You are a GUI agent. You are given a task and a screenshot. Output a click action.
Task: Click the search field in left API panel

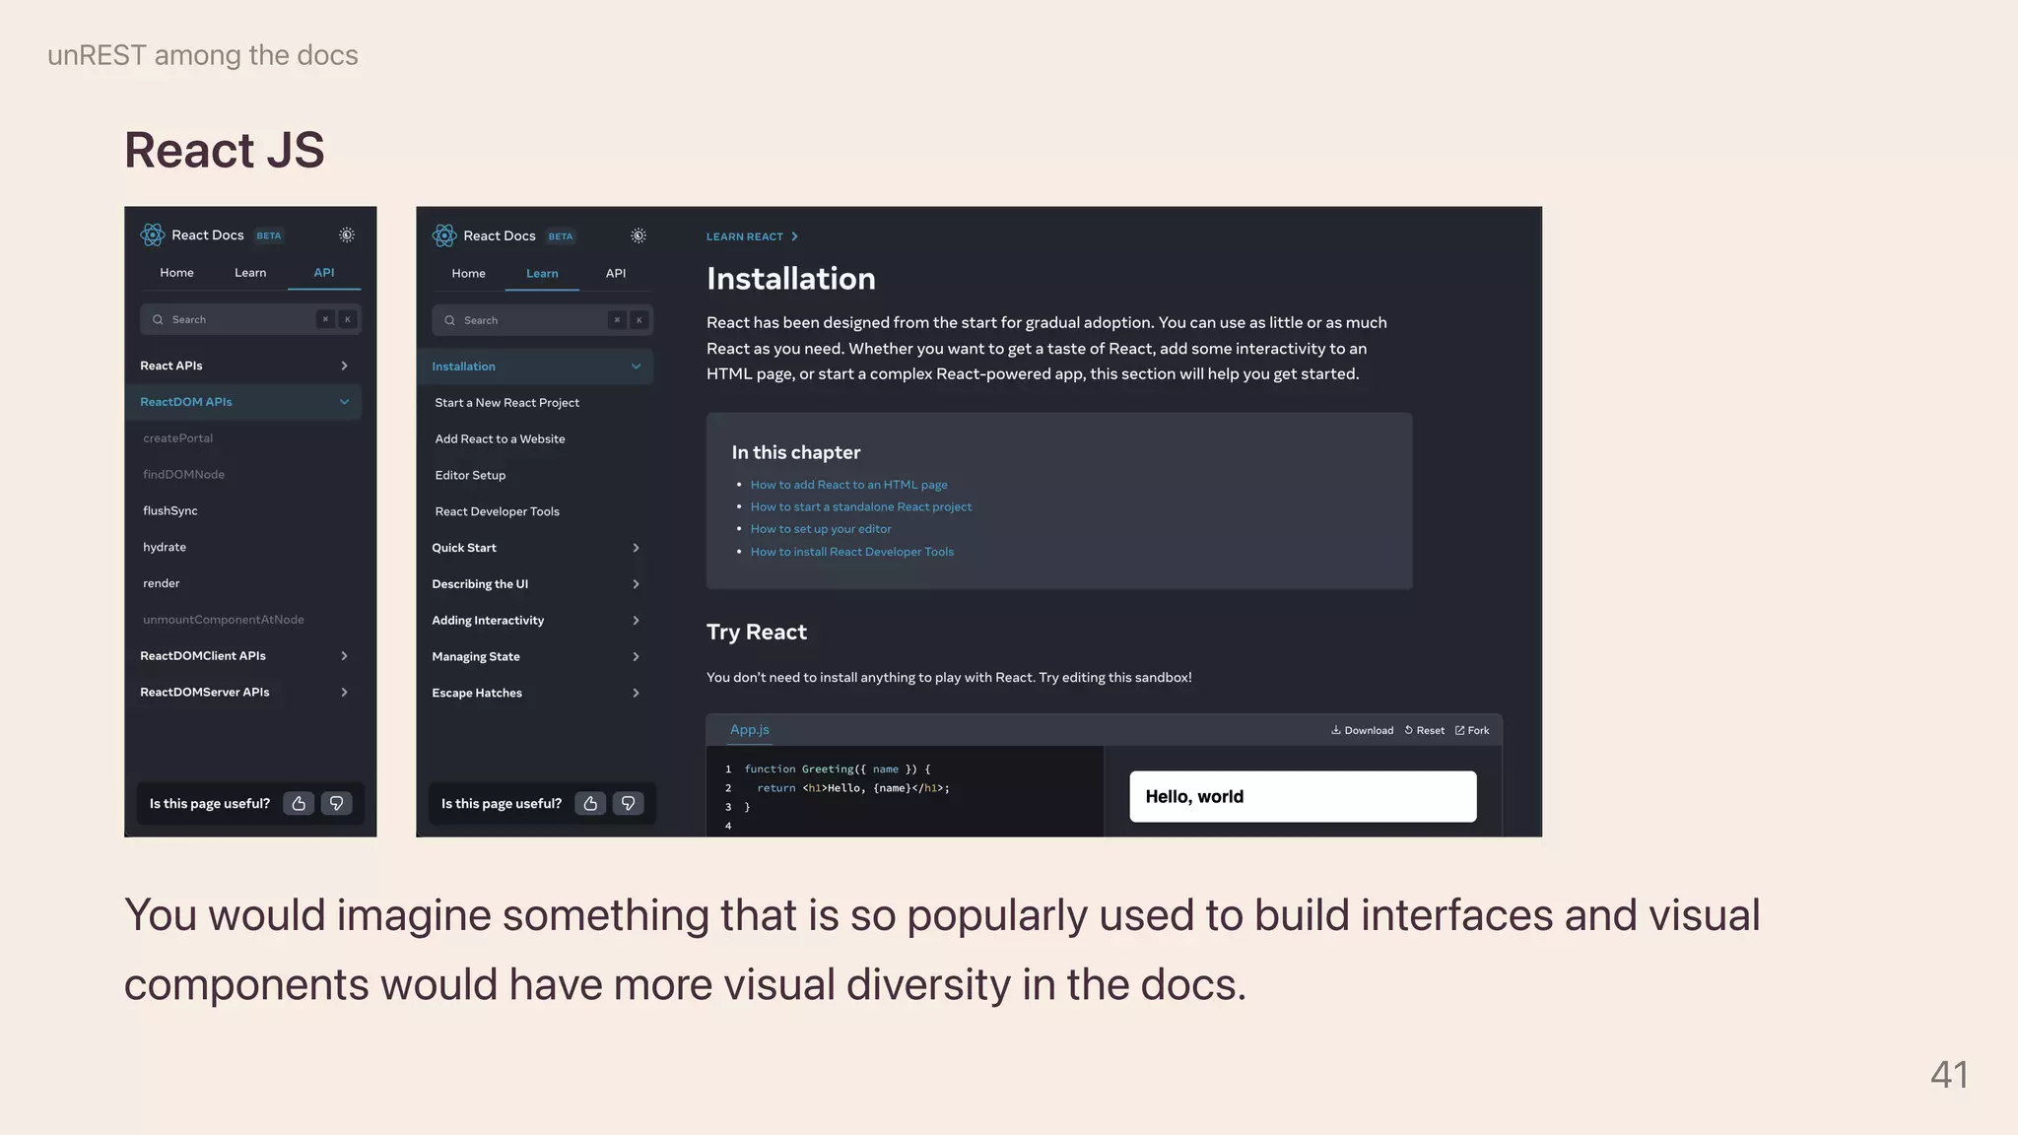coord(250,319)
